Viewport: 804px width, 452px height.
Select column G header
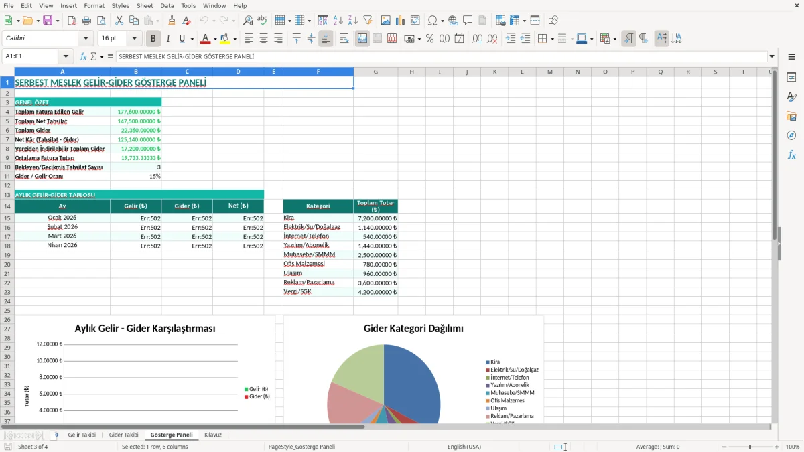tap(375, 72)
